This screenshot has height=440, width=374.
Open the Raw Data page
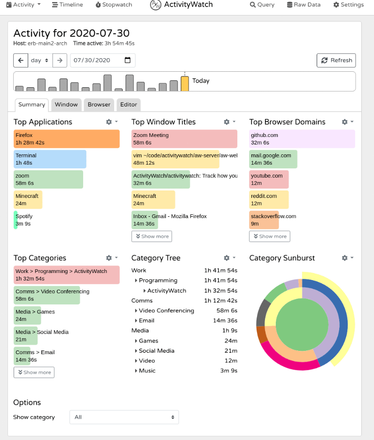coord(304,5)
